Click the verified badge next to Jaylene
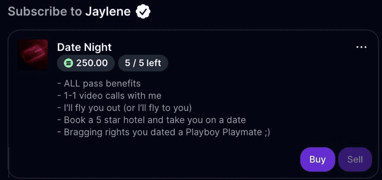The height and width of the screenshot is (180, 382). [143, 12]
